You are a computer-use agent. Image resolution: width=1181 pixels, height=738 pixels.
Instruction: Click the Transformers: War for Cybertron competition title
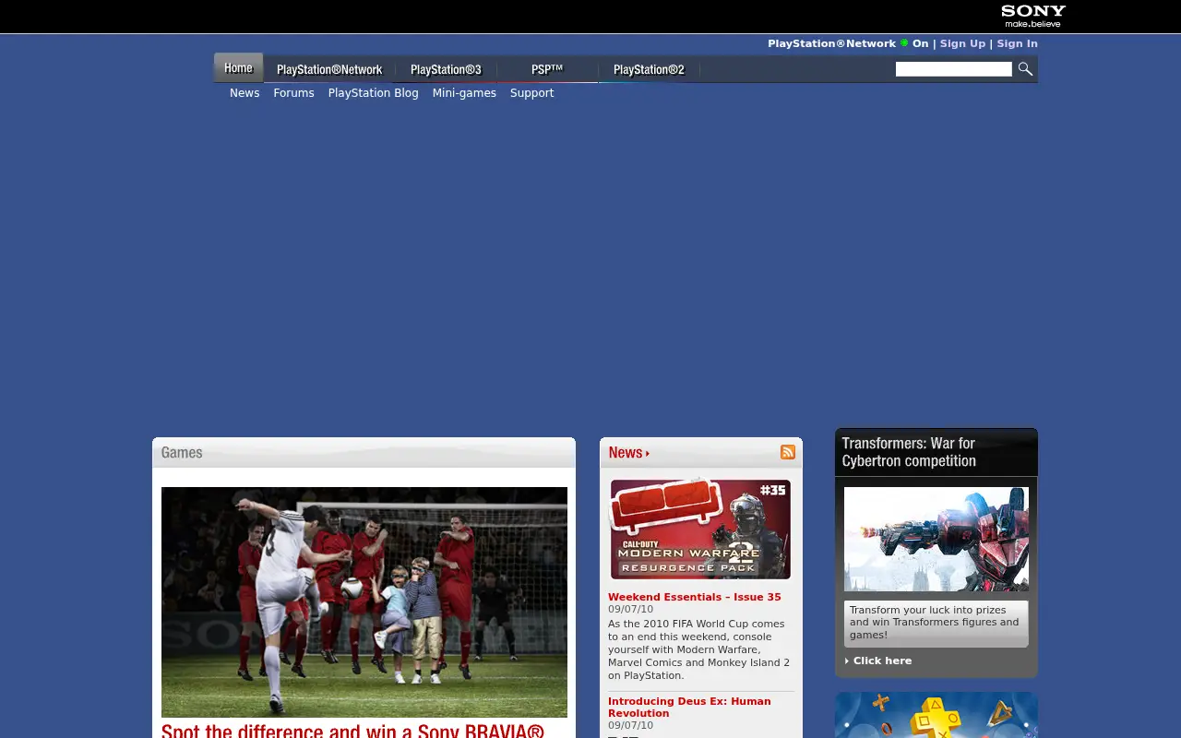909,452
